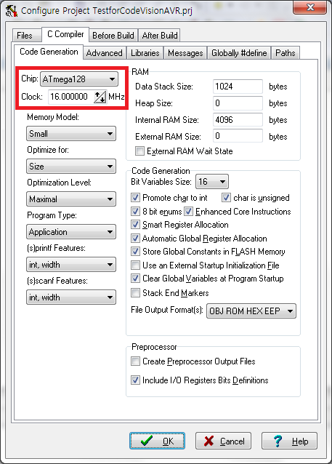
Task: Enable Use an External Startup Initialization File
Action: pos(135,265)
